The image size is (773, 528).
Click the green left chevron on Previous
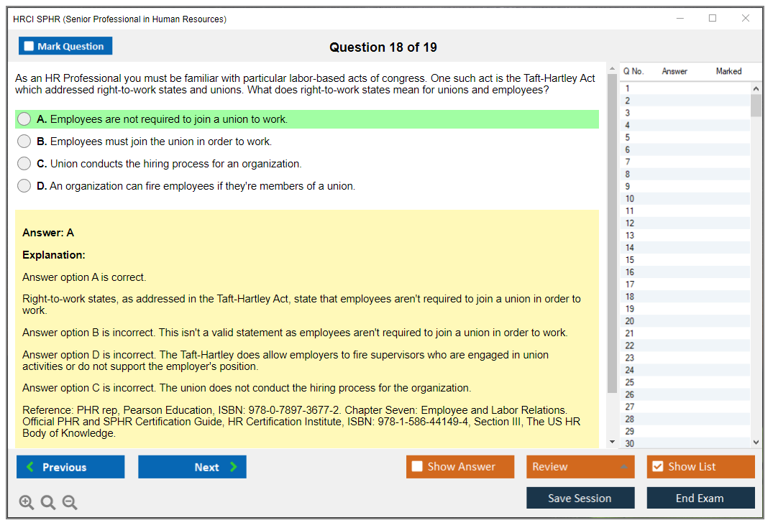point(30,467)
